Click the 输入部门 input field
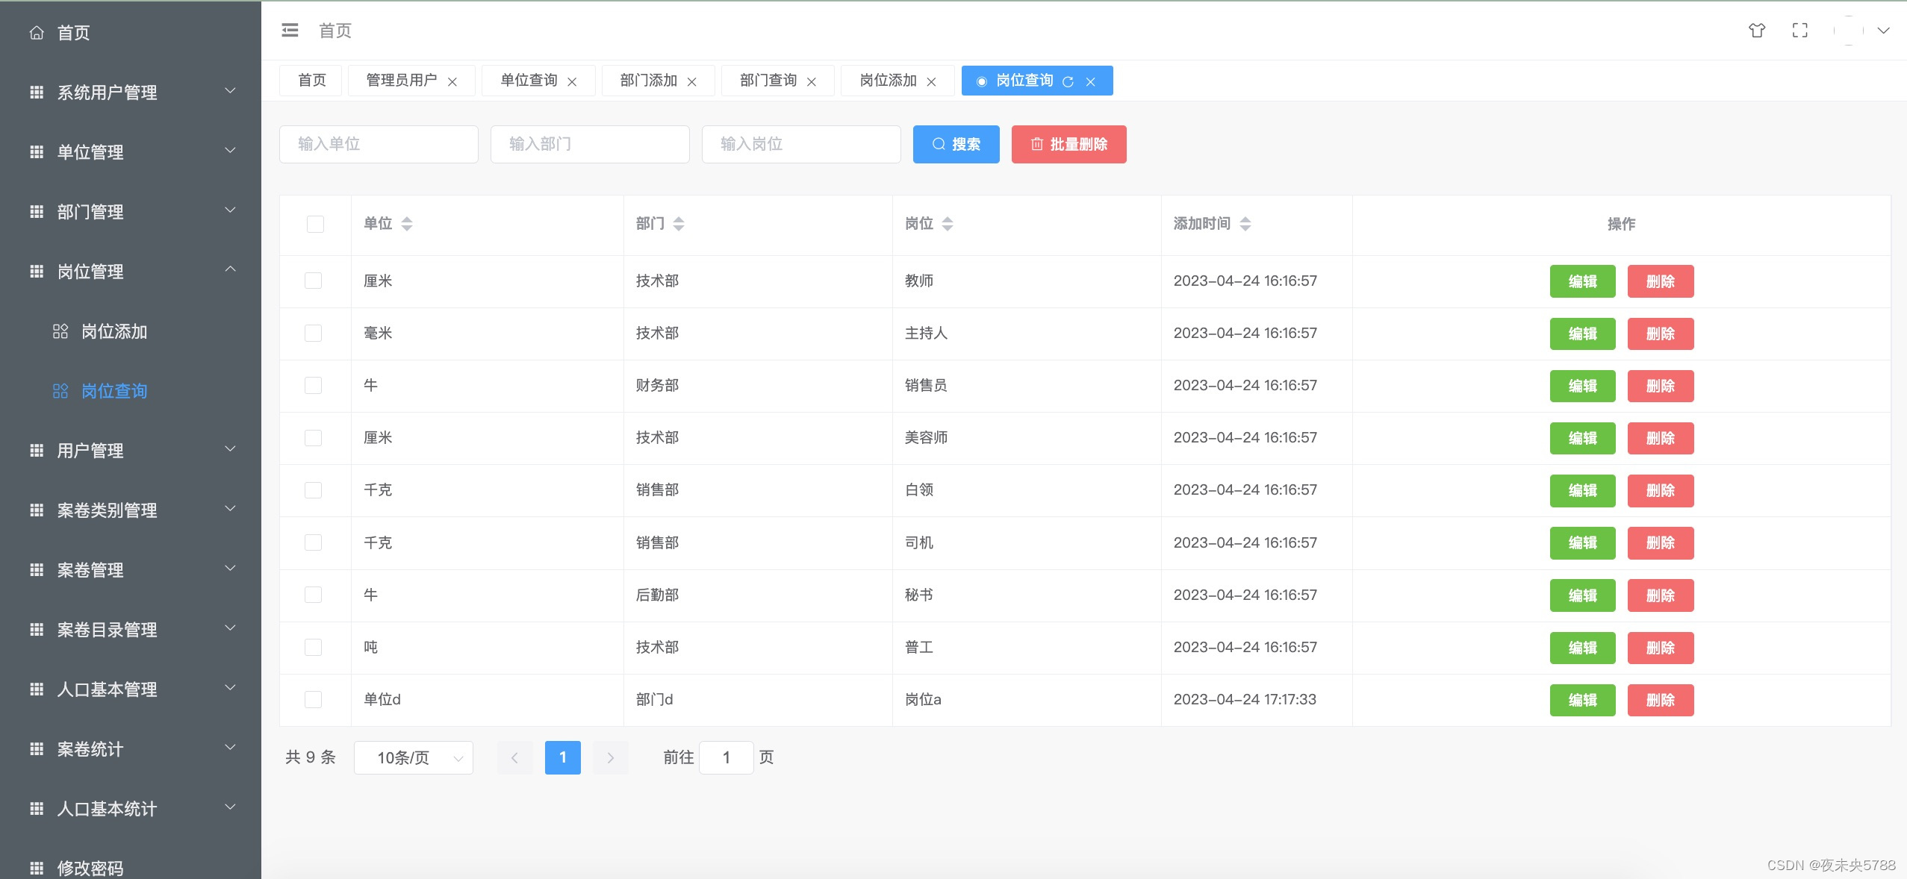The image size is (1907, 879). (590, 145)
